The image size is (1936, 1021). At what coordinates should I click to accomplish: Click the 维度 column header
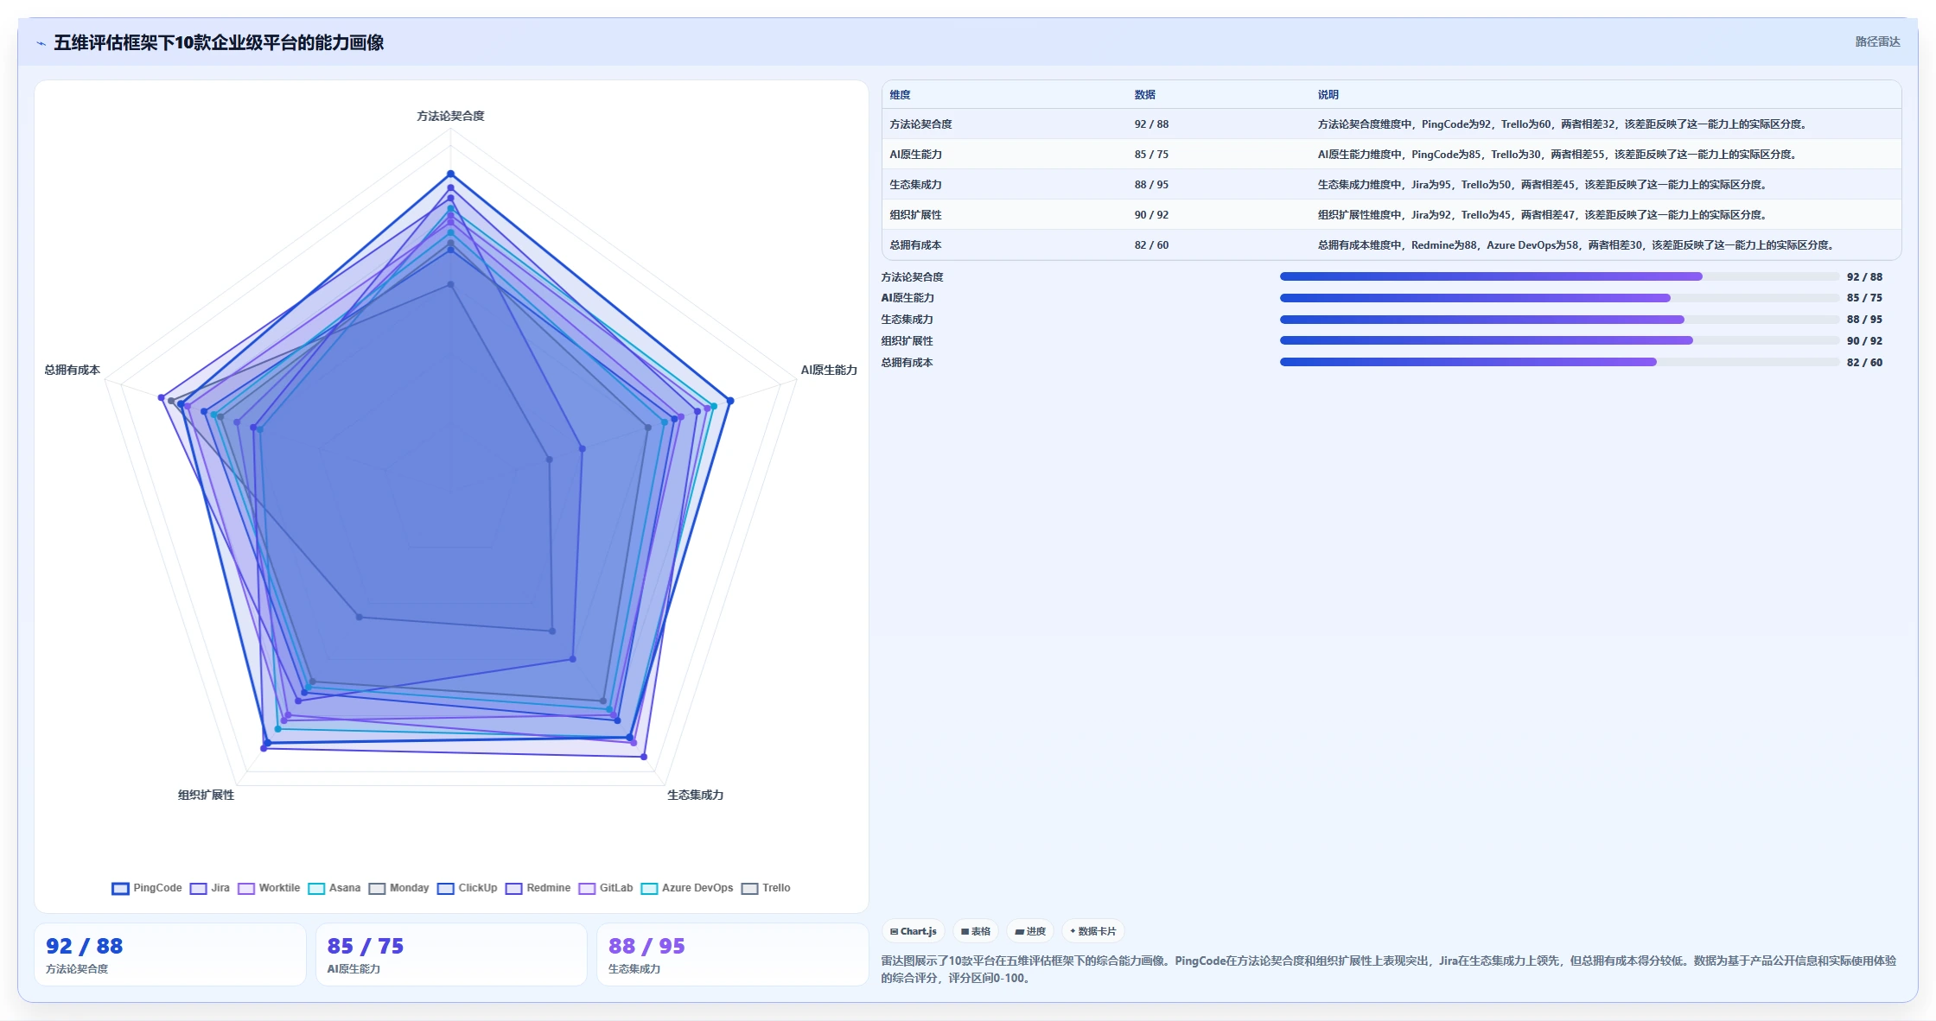pyautogui.click(x=900, y=95)
